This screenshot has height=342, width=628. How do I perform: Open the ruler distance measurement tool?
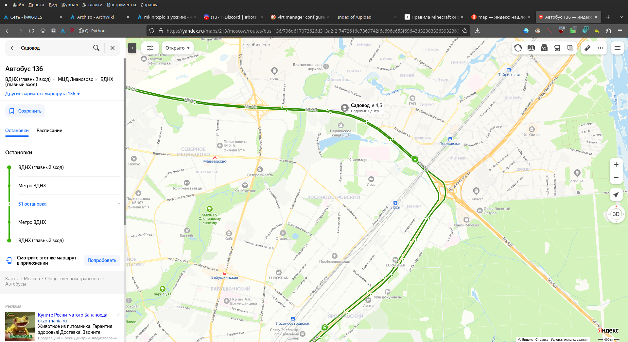click(x=587, y=48)
